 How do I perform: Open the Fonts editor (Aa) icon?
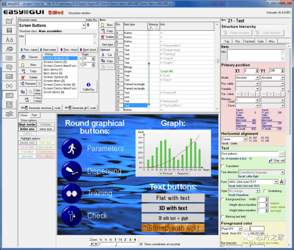[x=9, y=39]
